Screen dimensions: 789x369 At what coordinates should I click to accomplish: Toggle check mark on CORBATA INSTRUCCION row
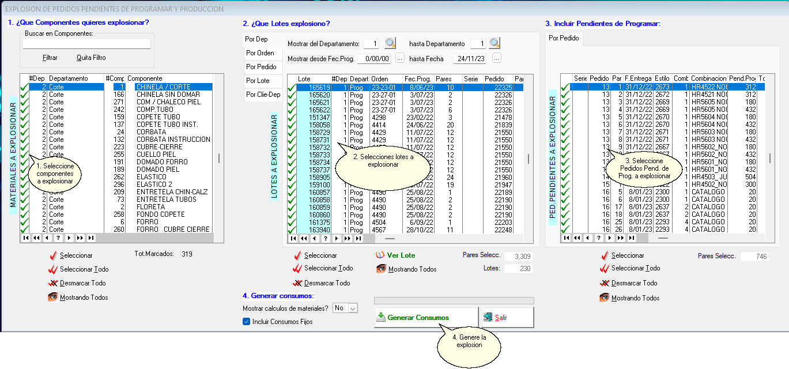[24, 140]
